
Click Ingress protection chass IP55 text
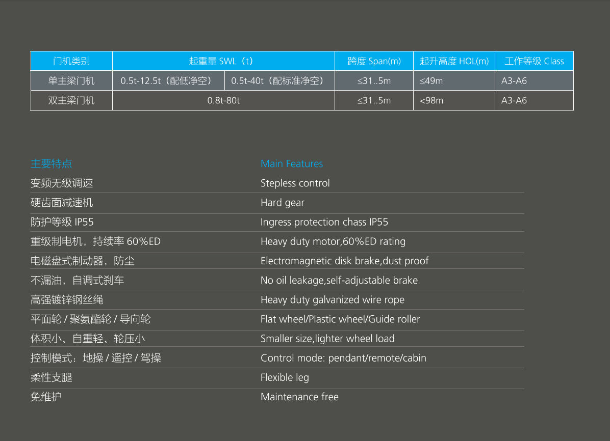(324, 222)
